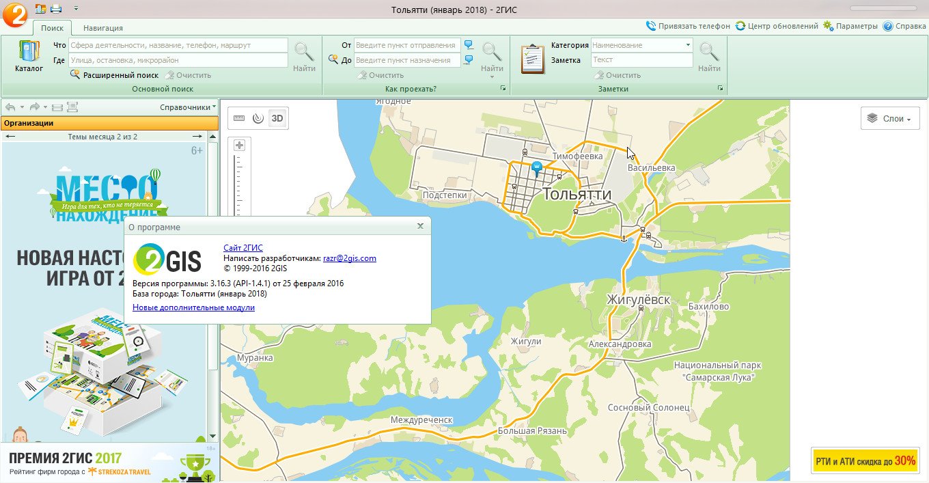Image resolution: width=929 pixels, height=483 pixels.
Task: Click the ruler measurement tool on map
Action: click(238, 118)
